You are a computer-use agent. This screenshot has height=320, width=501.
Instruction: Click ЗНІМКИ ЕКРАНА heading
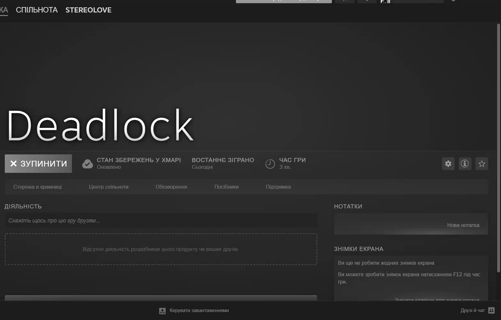[x=359, y=249]
